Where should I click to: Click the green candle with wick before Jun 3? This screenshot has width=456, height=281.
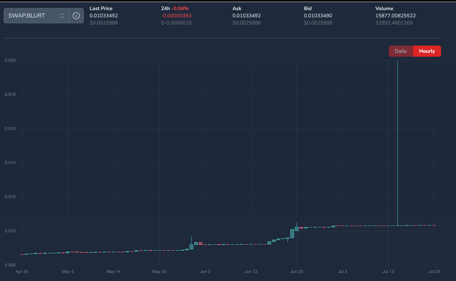[x=192, y=246]
